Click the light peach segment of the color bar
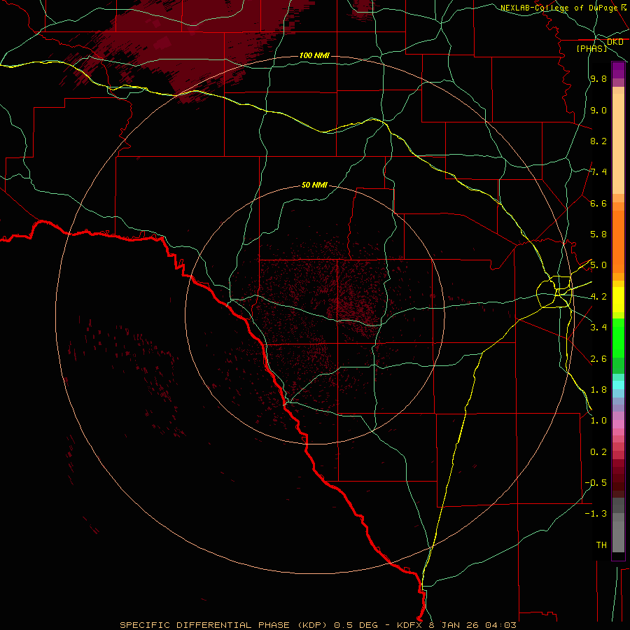This screenshot has height=630, width=630. tap(618, 143)
